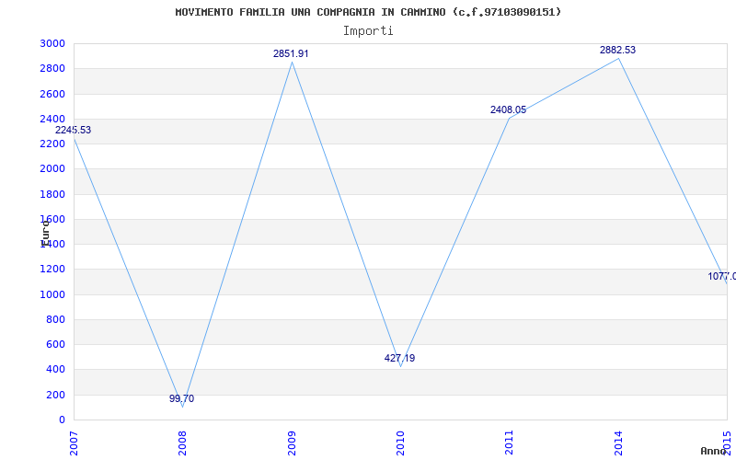
Task: Click the x-axis year 2015
Action: [x=727, y=443]
